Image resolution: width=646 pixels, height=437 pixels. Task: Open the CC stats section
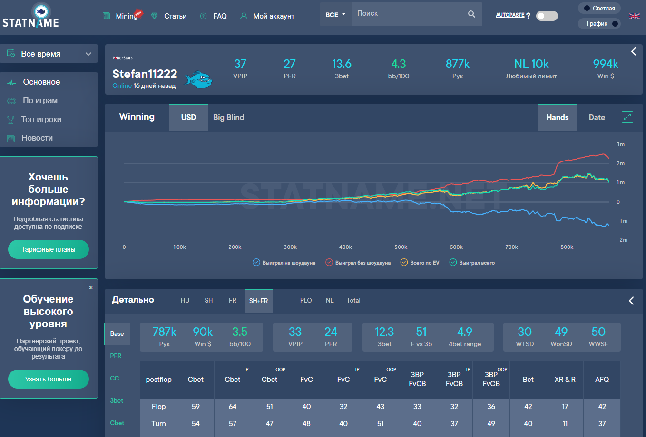point(115,378)
